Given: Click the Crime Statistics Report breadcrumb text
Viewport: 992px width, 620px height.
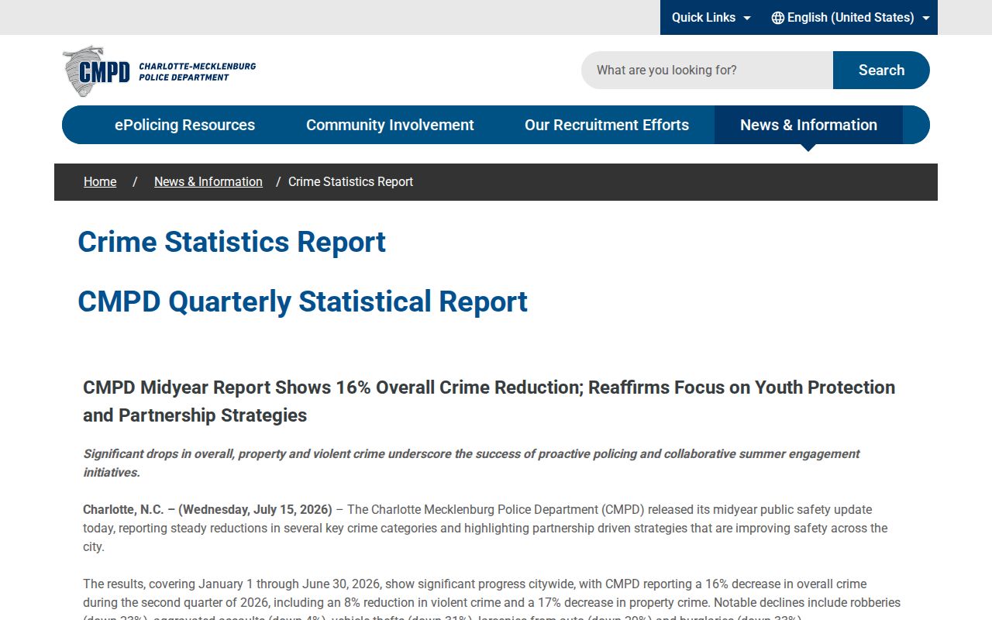Looking at the screenshot, I should point(350,181).
